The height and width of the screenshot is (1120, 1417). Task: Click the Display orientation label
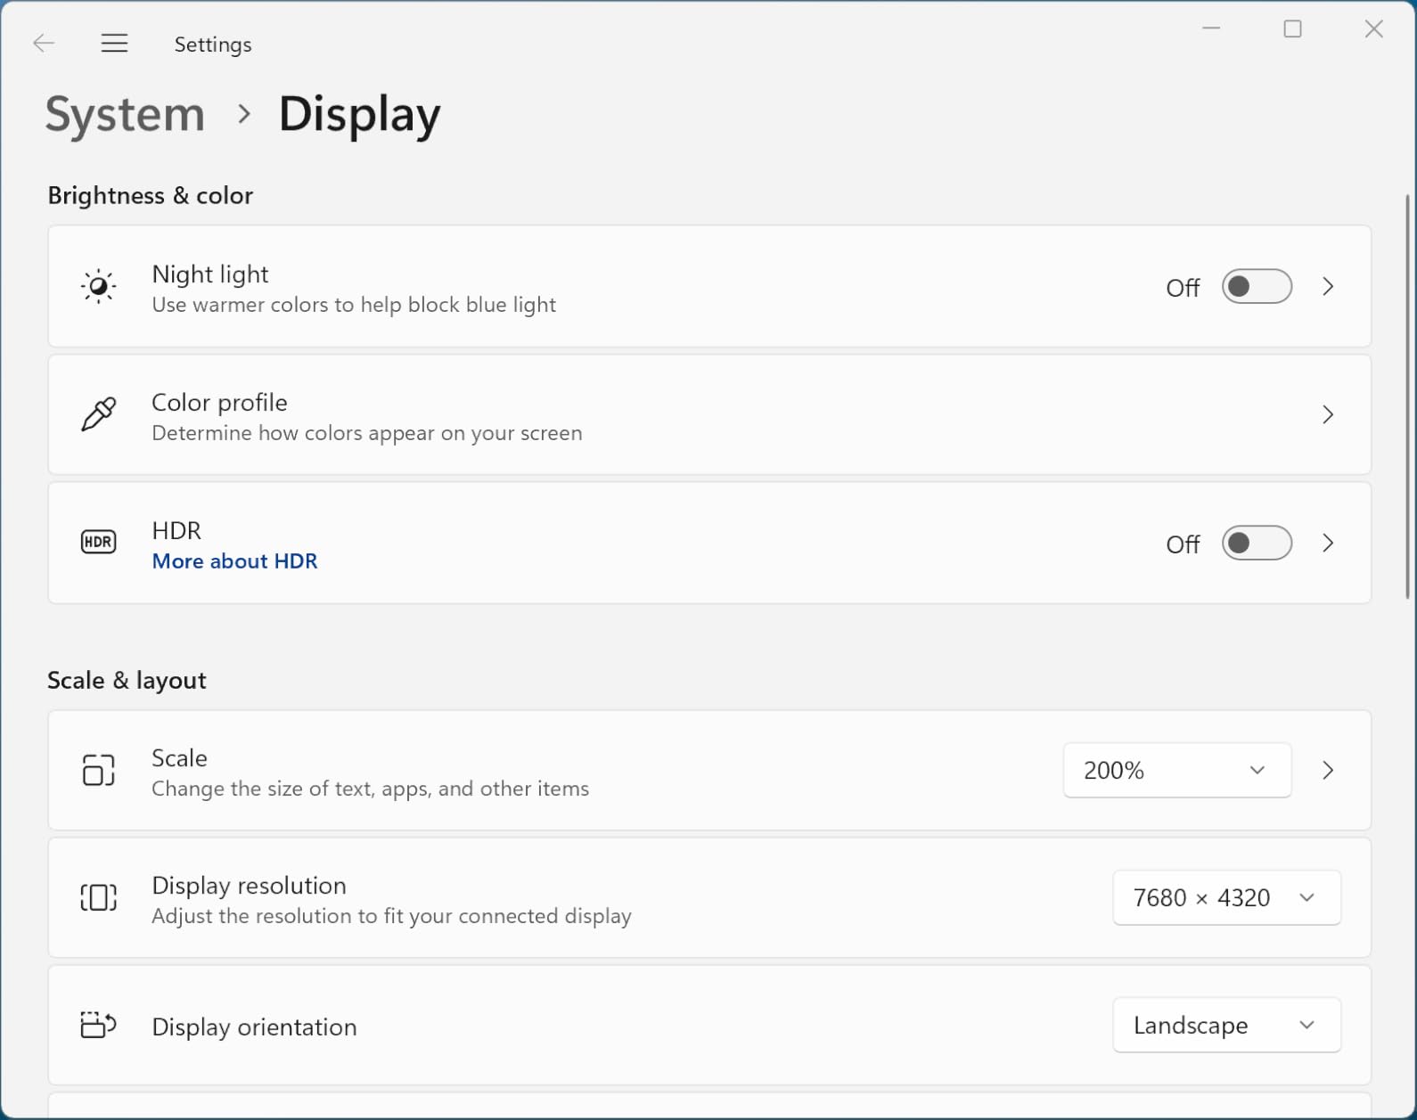coord(254,1026)
